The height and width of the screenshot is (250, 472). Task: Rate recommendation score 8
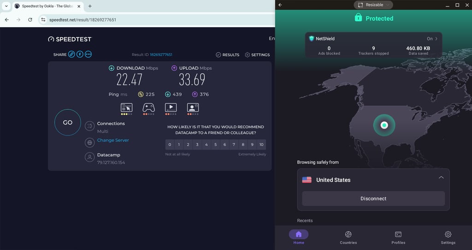coord(243,145)
